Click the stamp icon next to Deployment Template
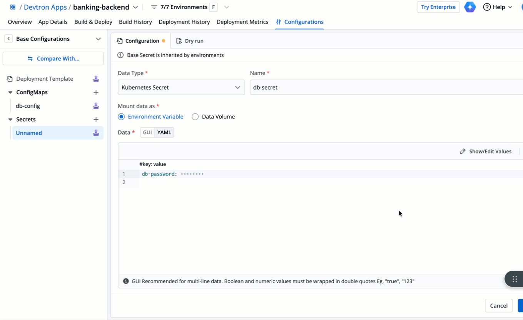The height and width of the screenshot is (320, 523). point(96,79)
